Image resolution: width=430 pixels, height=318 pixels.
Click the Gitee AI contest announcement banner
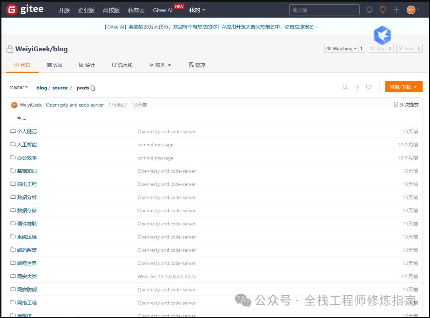pos(210,27)
